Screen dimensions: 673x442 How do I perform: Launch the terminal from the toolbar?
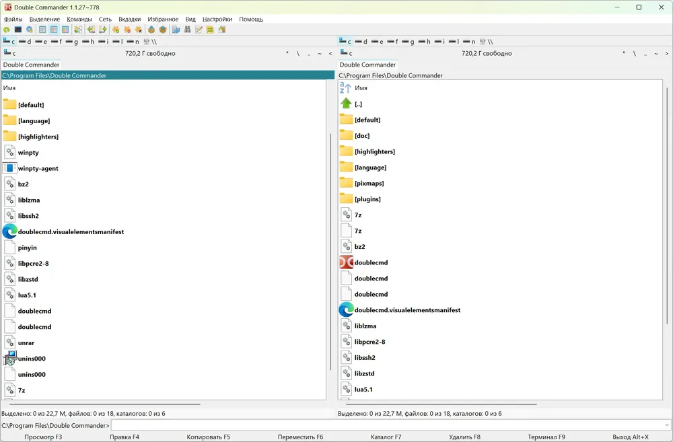tap(18, 30)
